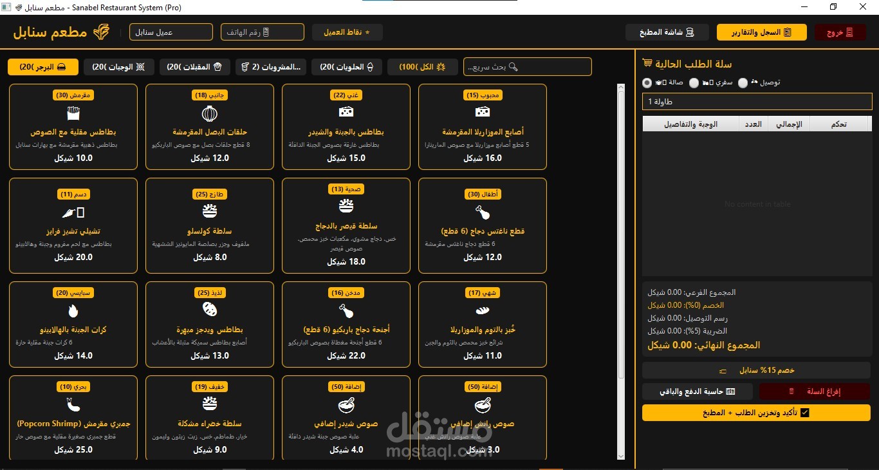
Task: Show all items with الكل (100) tab
Action: point(423,67)
